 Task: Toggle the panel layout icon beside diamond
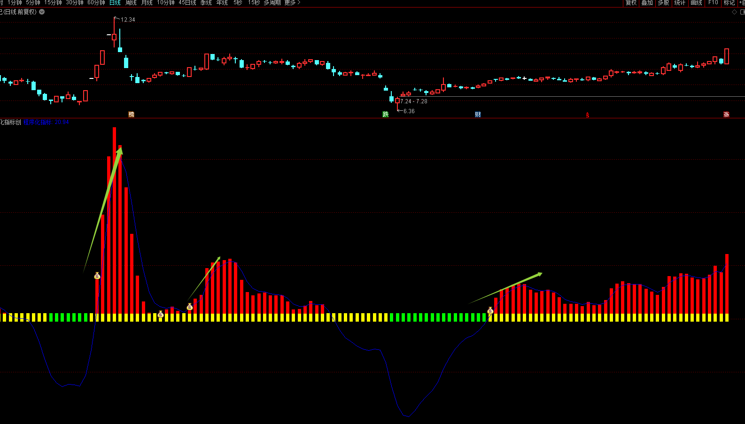coord(742,12)
